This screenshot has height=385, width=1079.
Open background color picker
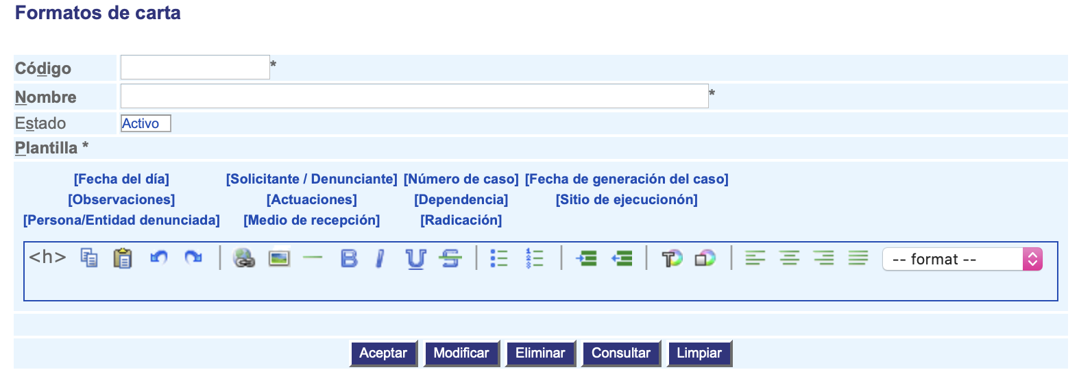pyautogui.click(x=705, y=258)
